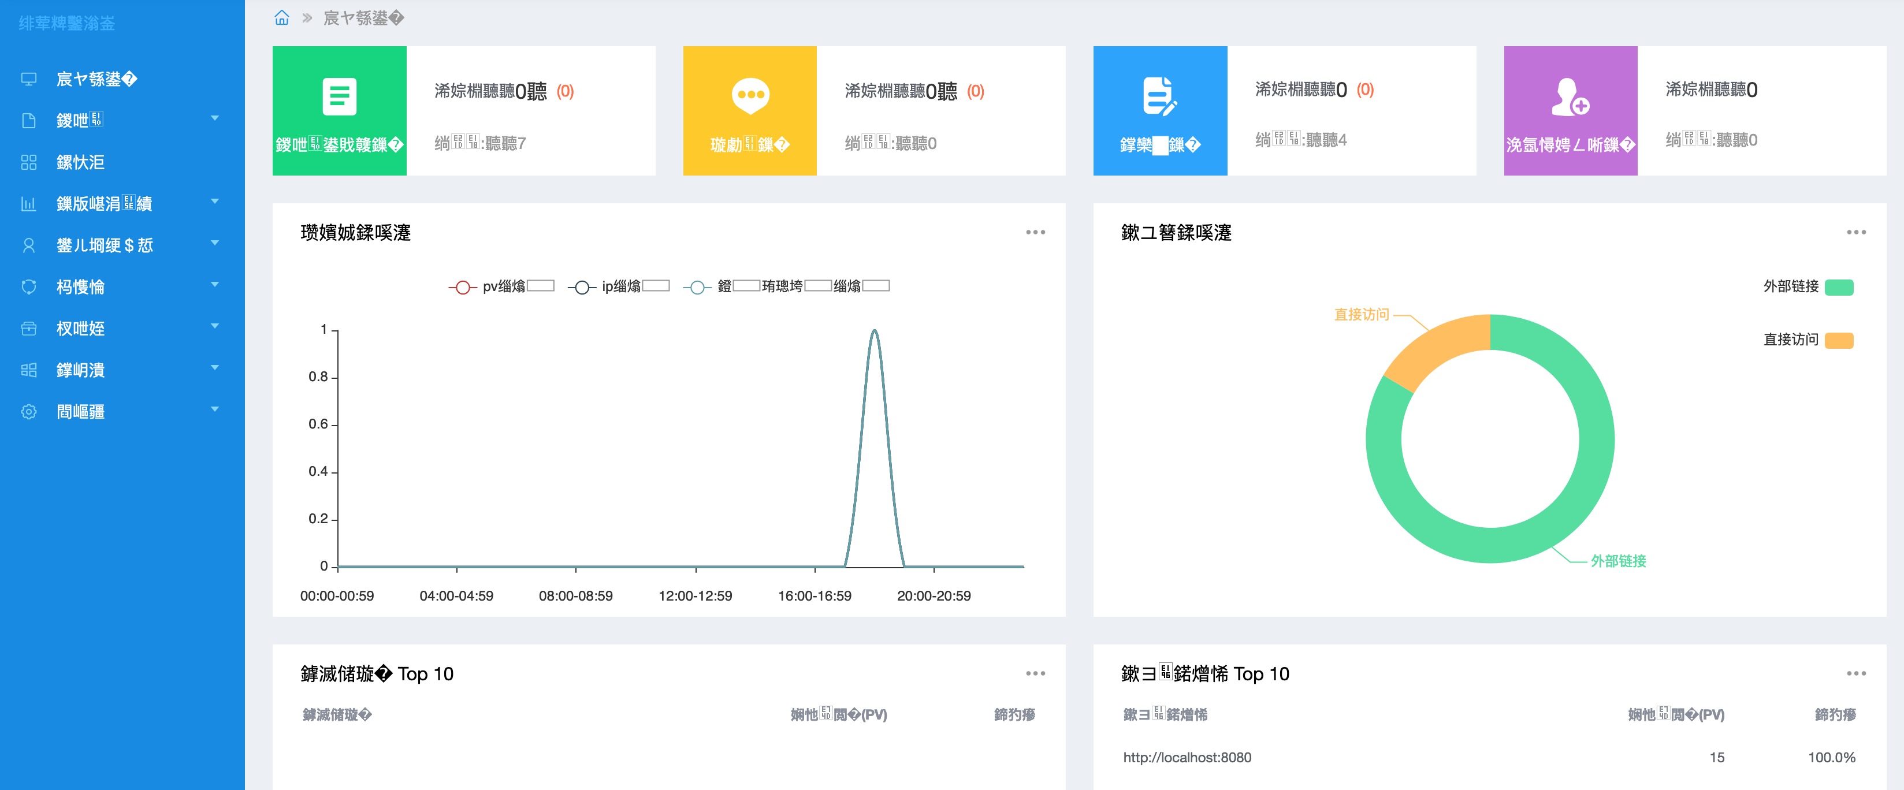Viewport: 1904px width, 790px height.
Task: Open the three-dot menu on the donut chart panel
Action: pos(1855,232)
